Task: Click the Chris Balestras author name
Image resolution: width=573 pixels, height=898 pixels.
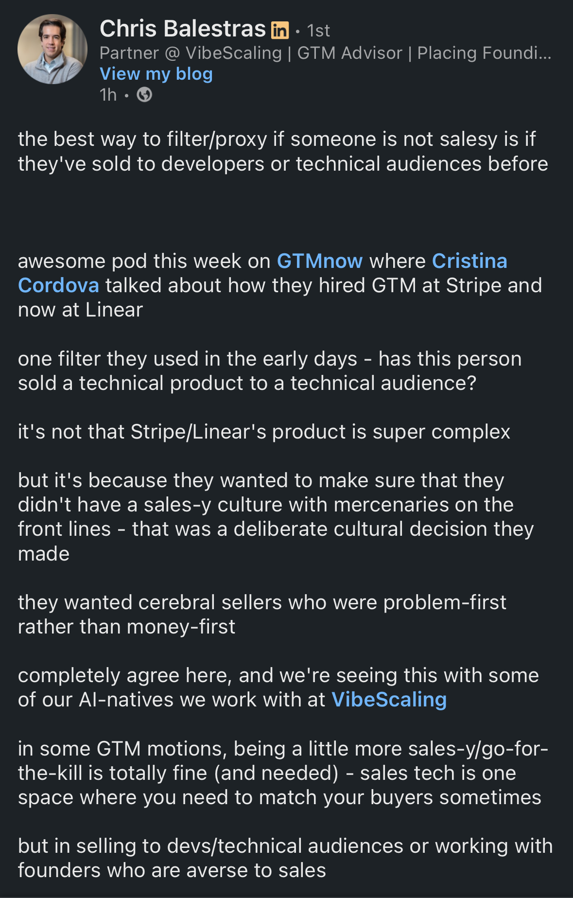Action: coord(183,29)
